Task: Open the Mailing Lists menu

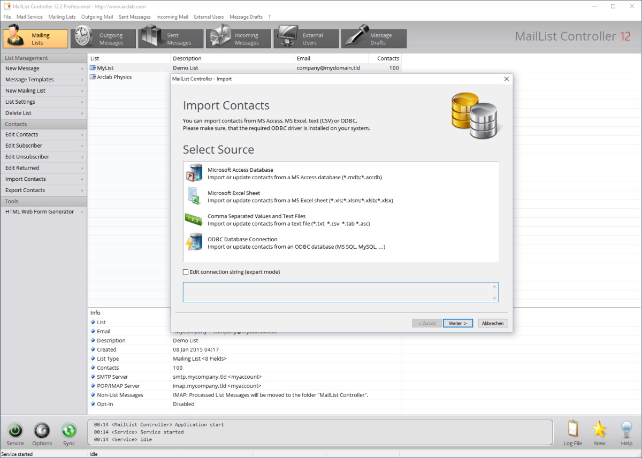Action: point(62,17)
